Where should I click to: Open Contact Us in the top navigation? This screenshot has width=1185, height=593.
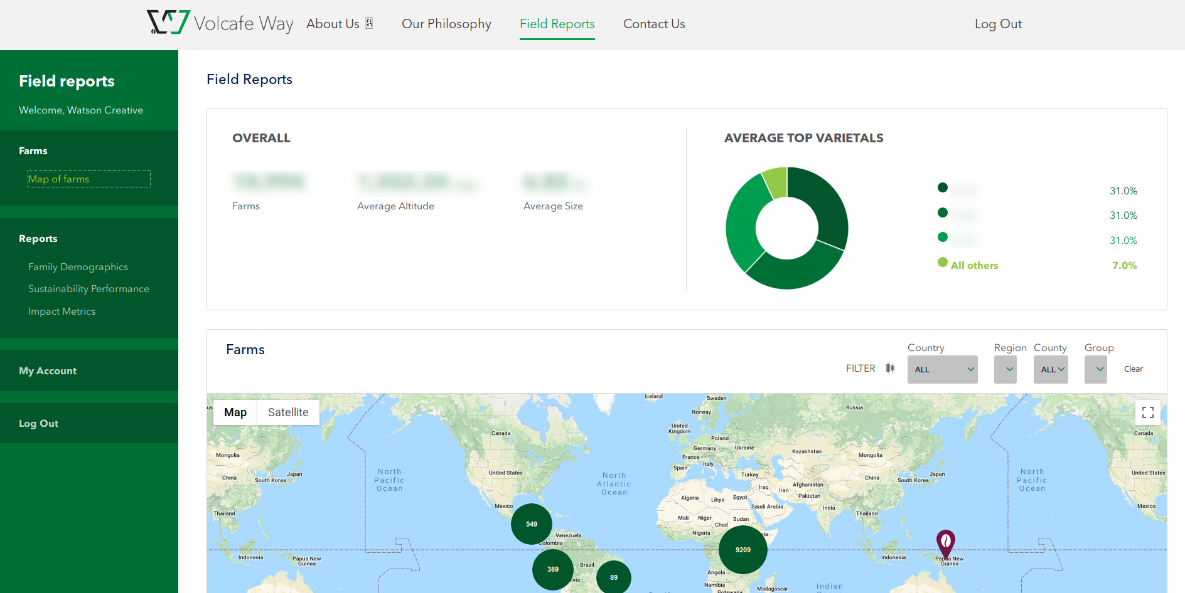point(654,24)
